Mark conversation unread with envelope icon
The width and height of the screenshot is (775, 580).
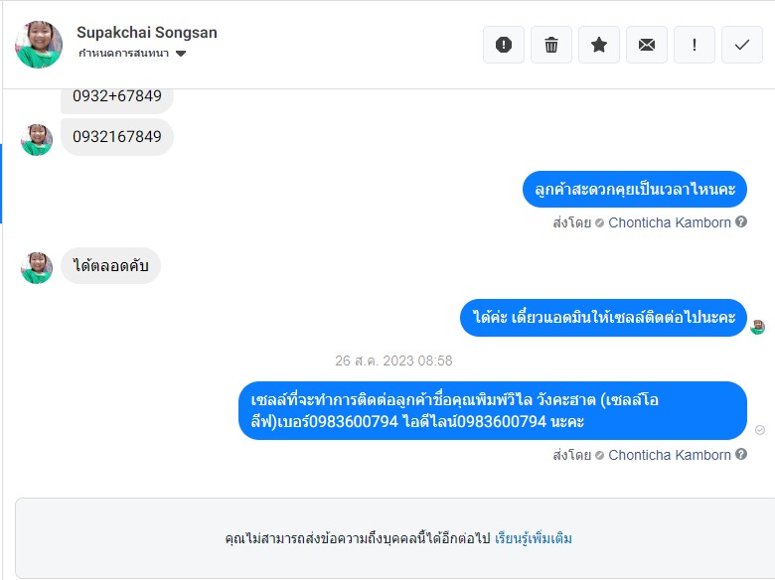click(647, 45)
